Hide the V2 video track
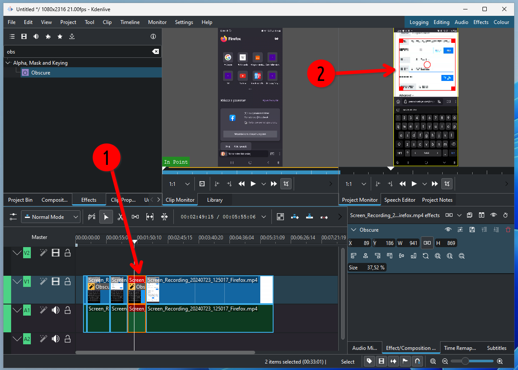Image resolution: width=518 pixels, height=370 pixels. (55, 253)
